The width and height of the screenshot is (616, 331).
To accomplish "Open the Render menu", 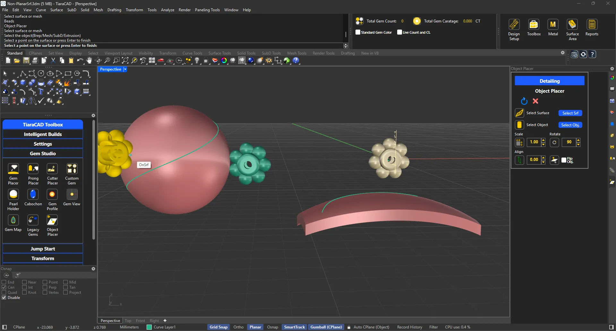I will coord(184,10).
